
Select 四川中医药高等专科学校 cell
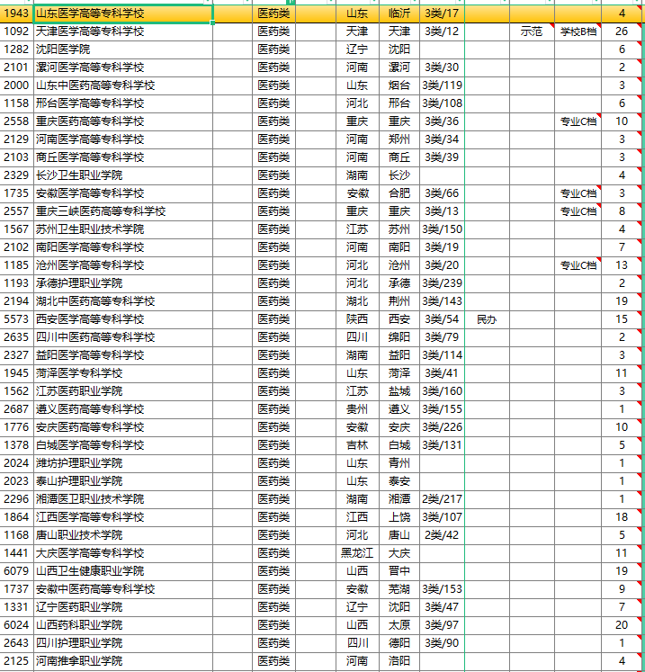point(123,337)
